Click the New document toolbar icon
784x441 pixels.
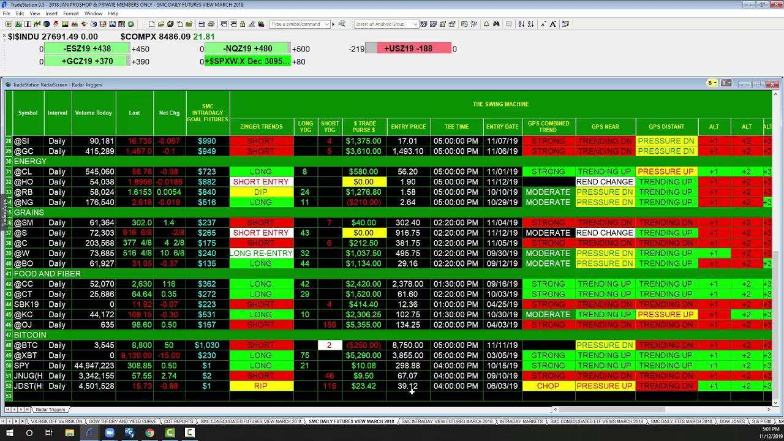(x=151, y=24)
